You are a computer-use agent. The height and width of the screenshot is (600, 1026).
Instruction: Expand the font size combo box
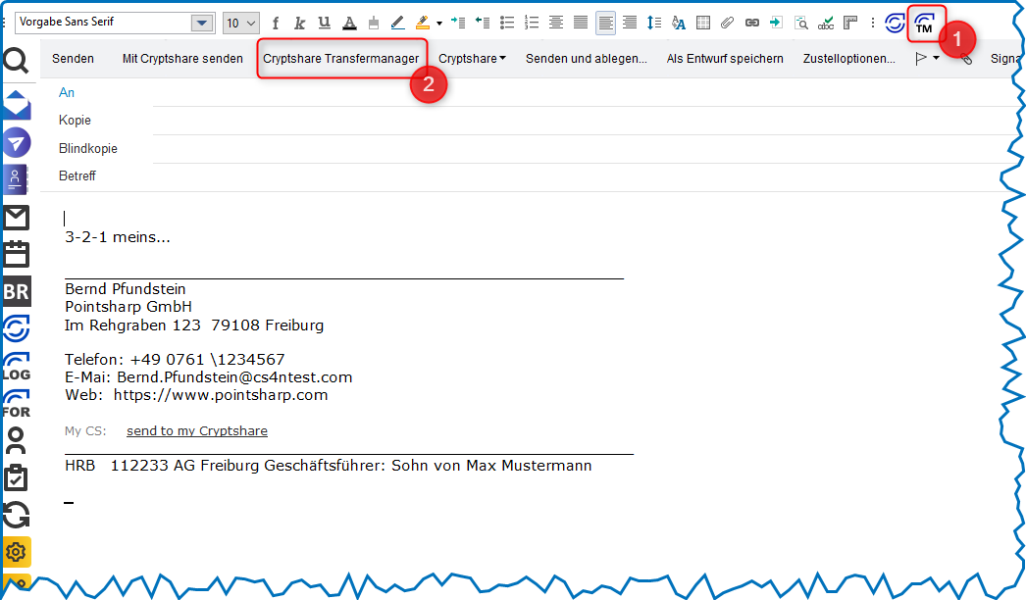pyautogui.click(x=251, y=23)
